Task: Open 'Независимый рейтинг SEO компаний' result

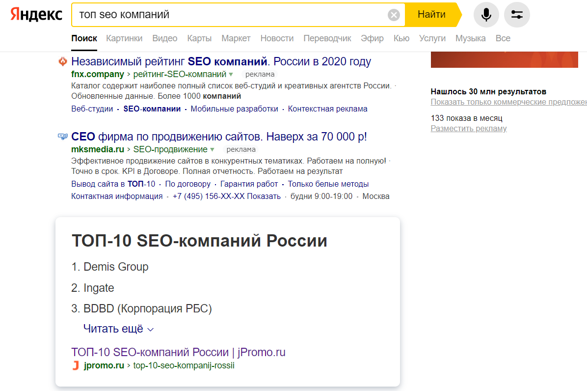Action: point(221,62)
